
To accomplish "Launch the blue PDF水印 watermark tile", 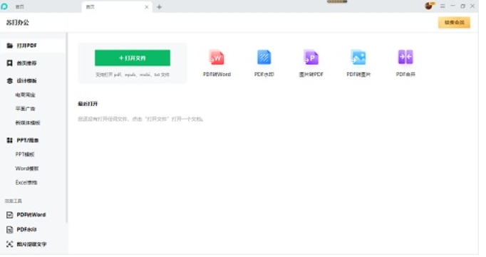I will [x=264, y=63].
